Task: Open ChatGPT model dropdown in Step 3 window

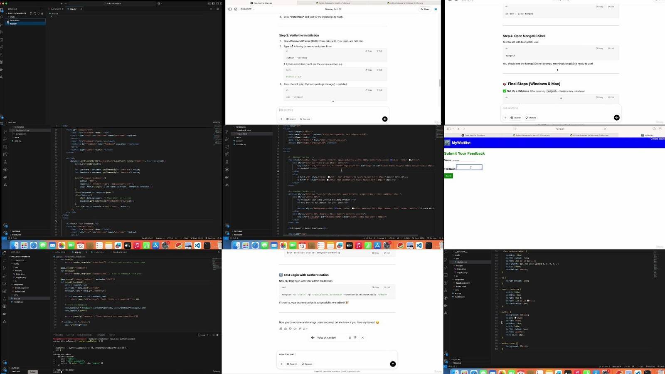Action: [247, 9]
